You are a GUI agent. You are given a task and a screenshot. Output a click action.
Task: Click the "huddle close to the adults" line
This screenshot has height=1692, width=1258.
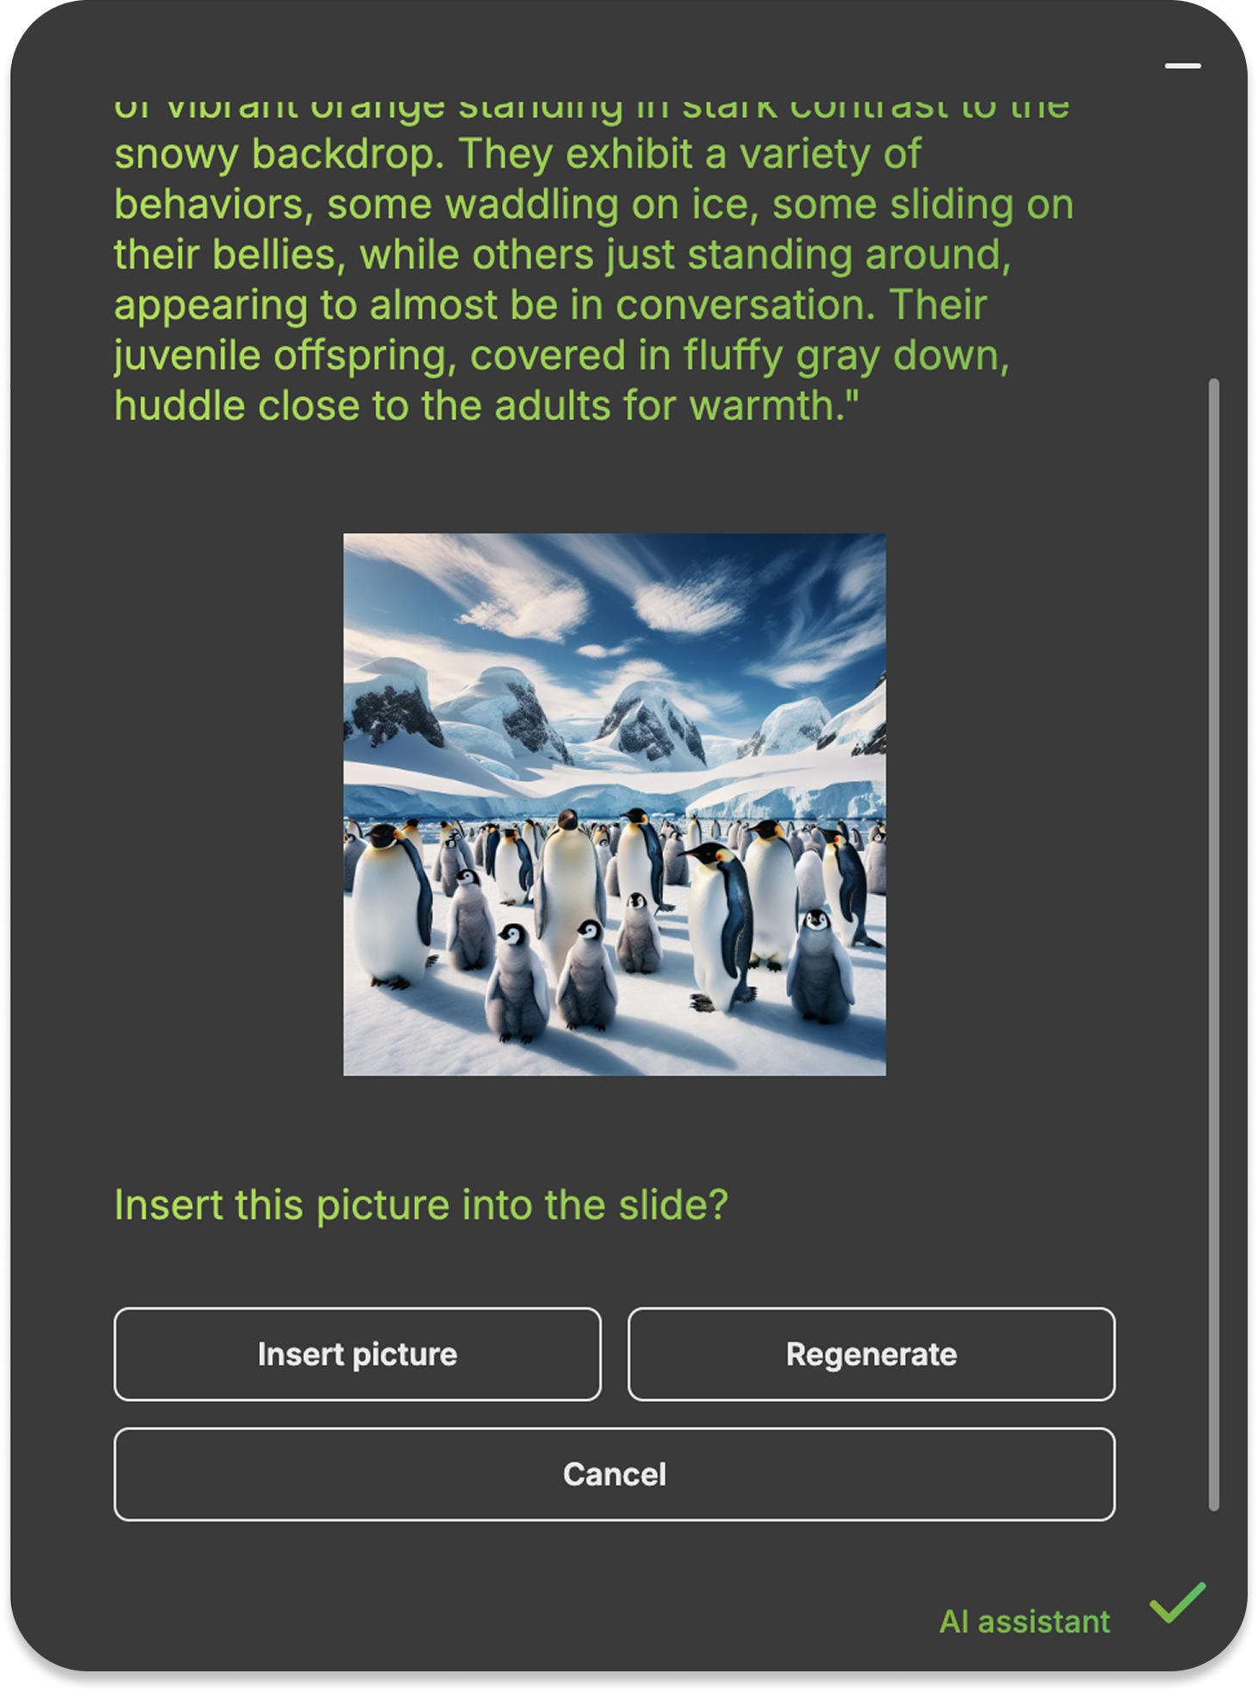[x=486, y=406]
